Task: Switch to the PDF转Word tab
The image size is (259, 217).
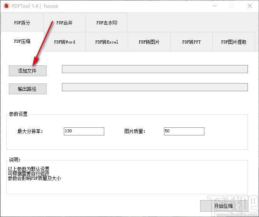Action: (65, 42)
